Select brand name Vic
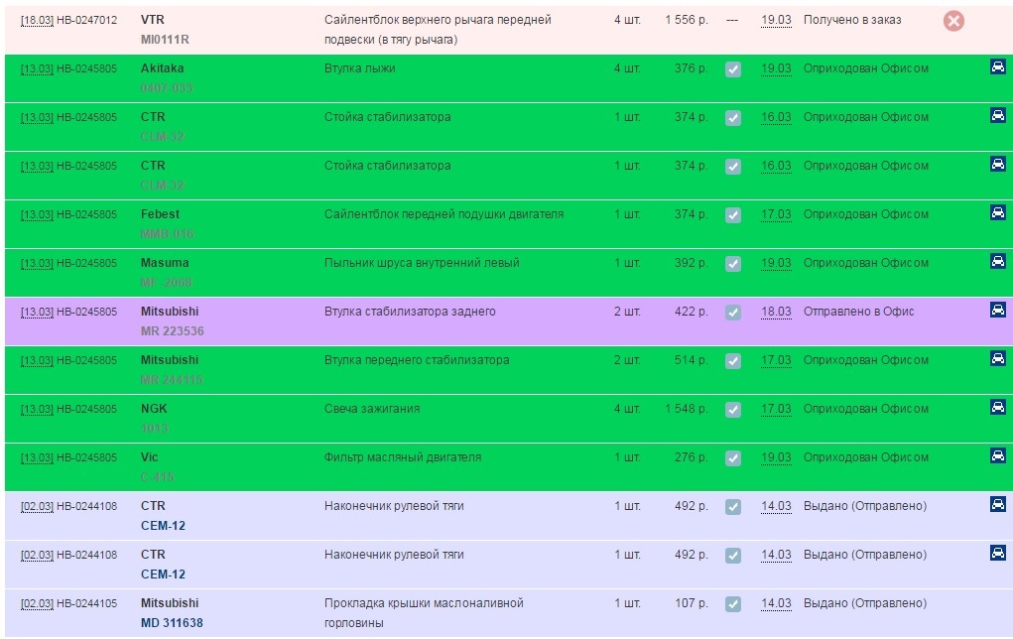 click(x=149, y=456)
